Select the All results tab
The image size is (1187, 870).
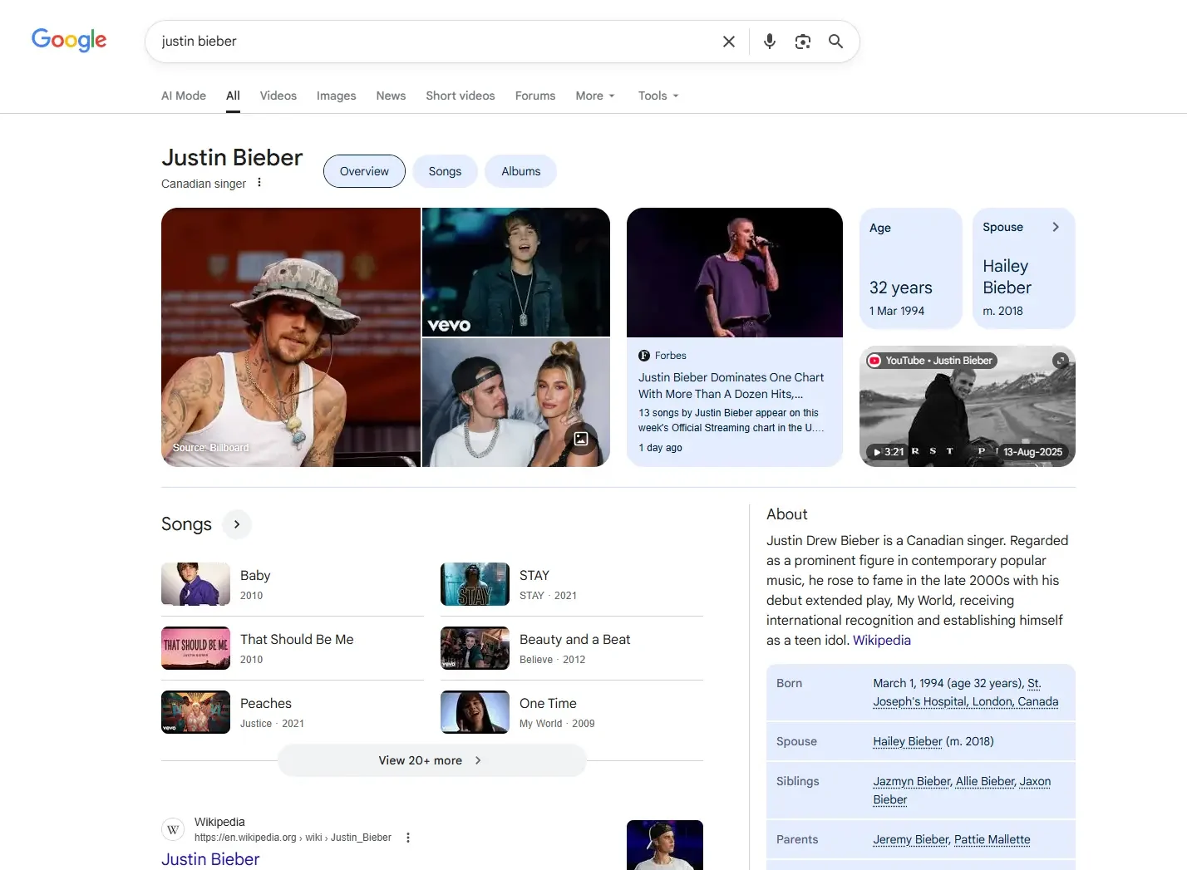[x=233, y=96]
